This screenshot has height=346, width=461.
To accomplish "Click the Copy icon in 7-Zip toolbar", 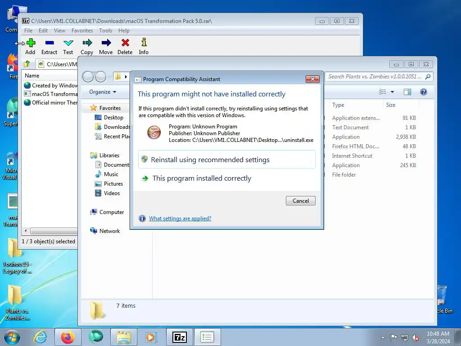I will [87, 46].
